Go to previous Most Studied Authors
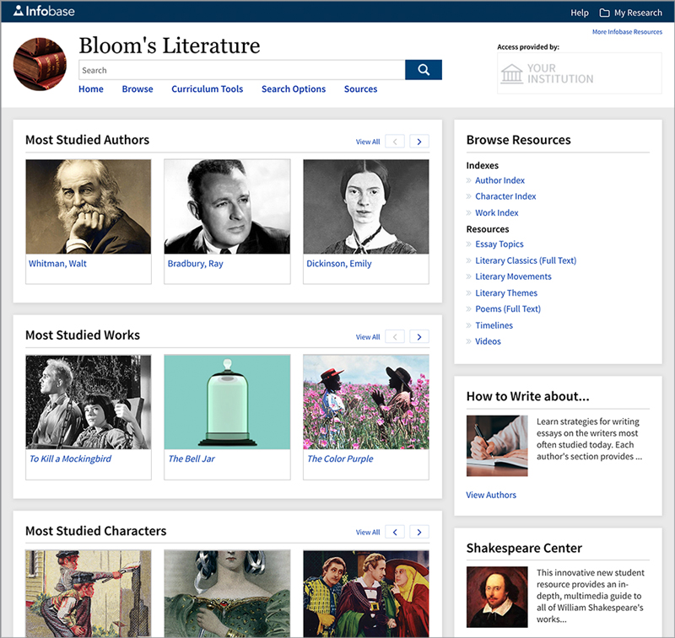Image resolution: width=675 pixels, height=638 pixels. (395, 142)
